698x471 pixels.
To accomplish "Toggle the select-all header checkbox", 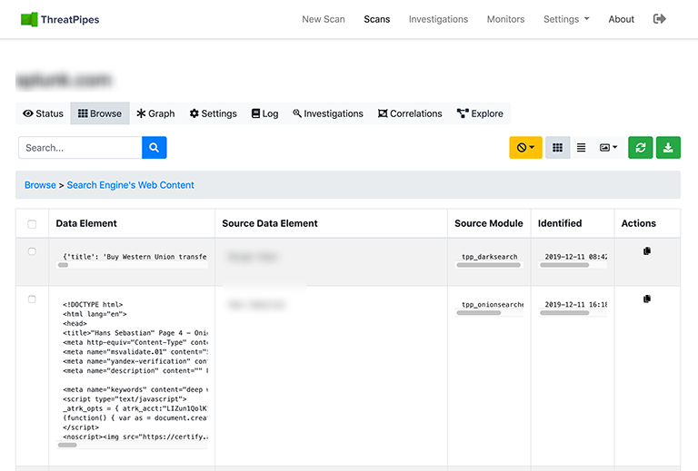I will 33,223.
